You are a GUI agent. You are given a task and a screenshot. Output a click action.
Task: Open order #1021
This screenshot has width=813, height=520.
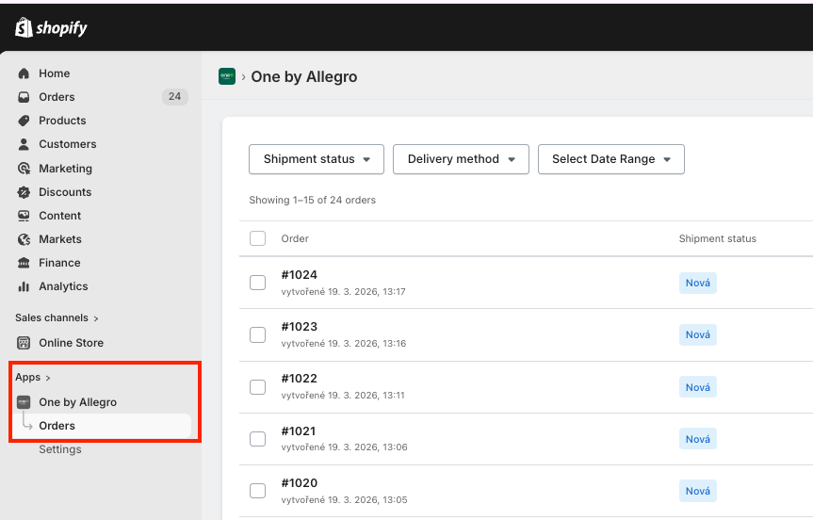click(298, 431)
